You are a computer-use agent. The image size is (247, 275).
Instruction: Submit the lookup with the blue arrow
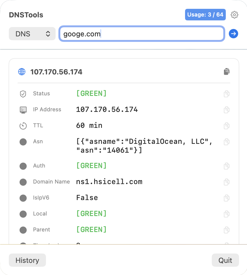(x=234, y=34)
